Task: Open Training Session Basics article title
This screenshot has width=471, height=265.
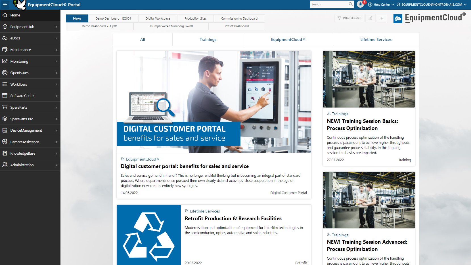Action: coord(363,125)
